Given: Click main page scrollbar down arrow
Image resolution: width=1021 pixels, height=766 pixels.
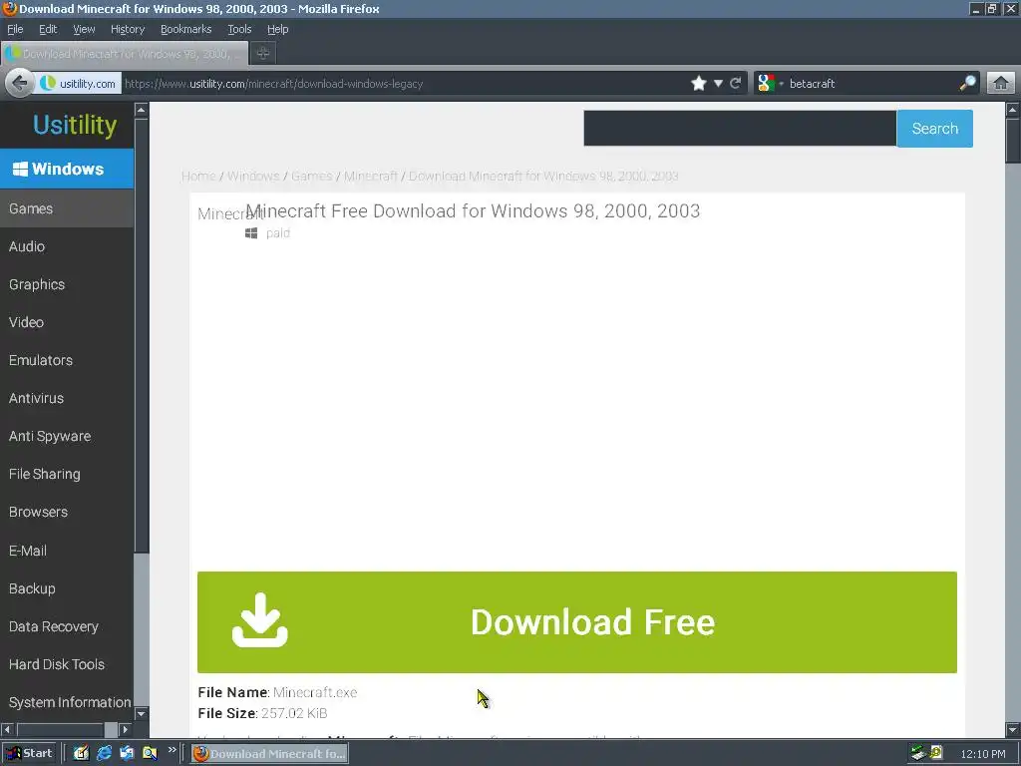Looking at the screenshot, I should click(x=1013, y=729).
